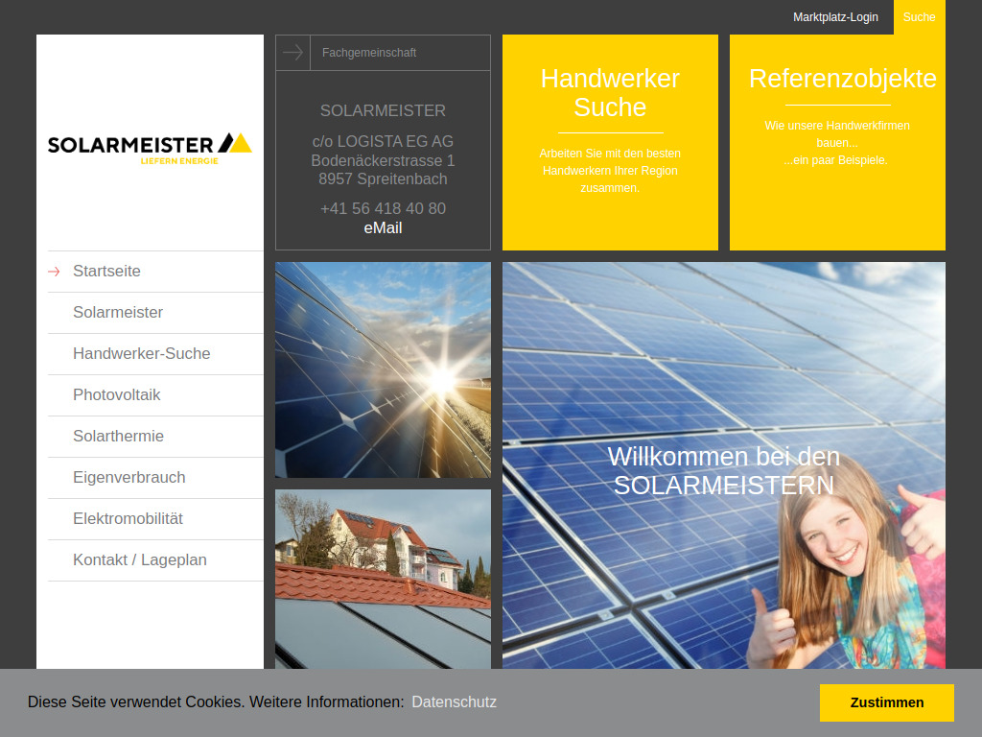Open the Datenschutz information page
Image resolution: width=982 pixels, height=737 pixels.
click(454, 701)
